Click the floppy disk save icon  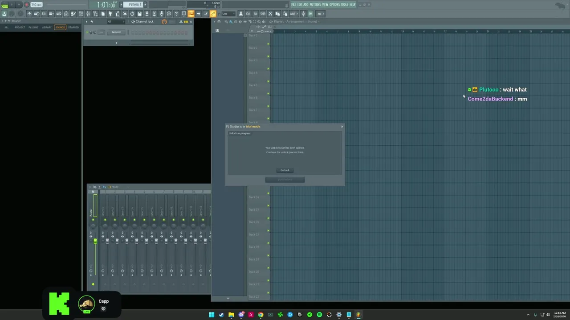pyautogui.click(x=139, y=14)
